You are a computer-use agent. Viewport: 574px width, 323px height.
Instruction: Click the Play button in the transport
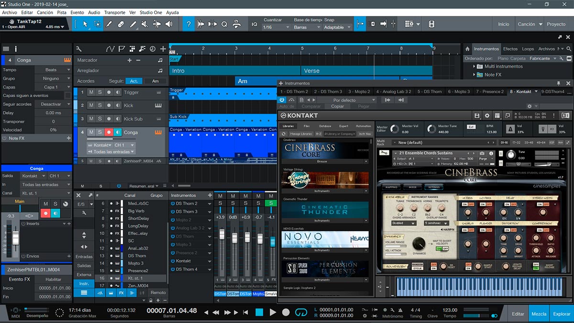273,312
